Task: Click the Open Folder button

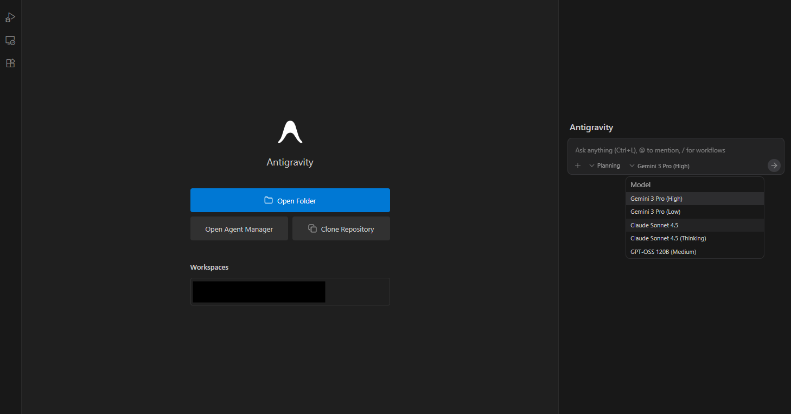Action: (290, 200)
